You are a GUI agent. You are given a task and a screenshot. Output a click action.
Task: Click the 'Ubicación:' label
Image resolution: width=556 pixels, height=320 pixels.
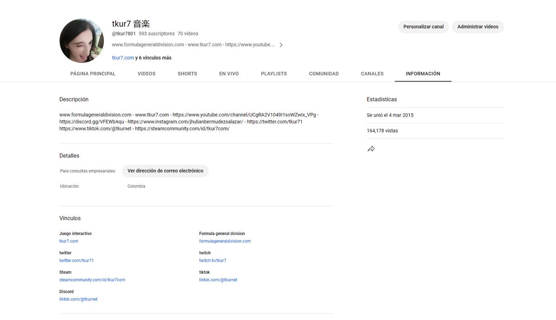(x=69, y=186)
